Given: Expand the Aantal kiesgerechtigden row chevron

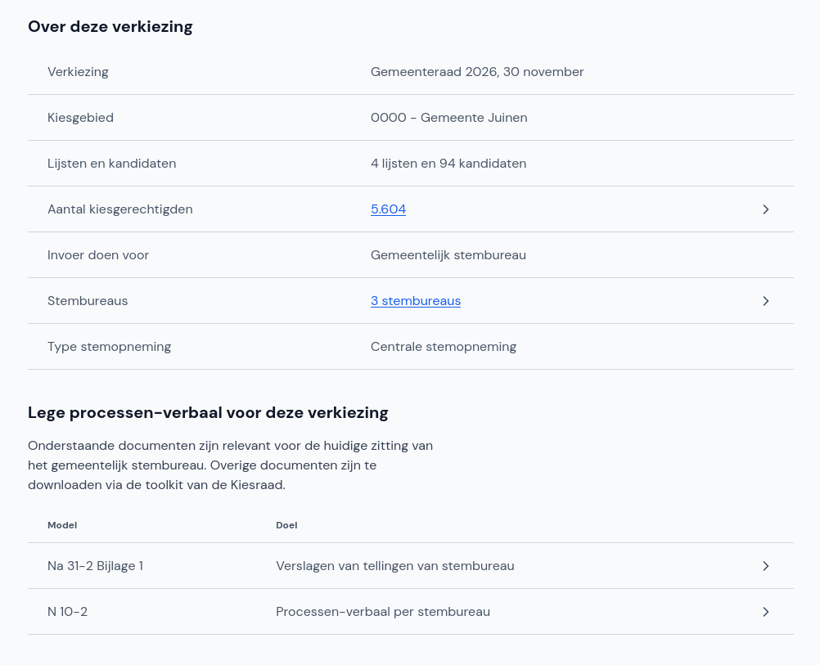Looking at the screenshot, I should 766,209.
